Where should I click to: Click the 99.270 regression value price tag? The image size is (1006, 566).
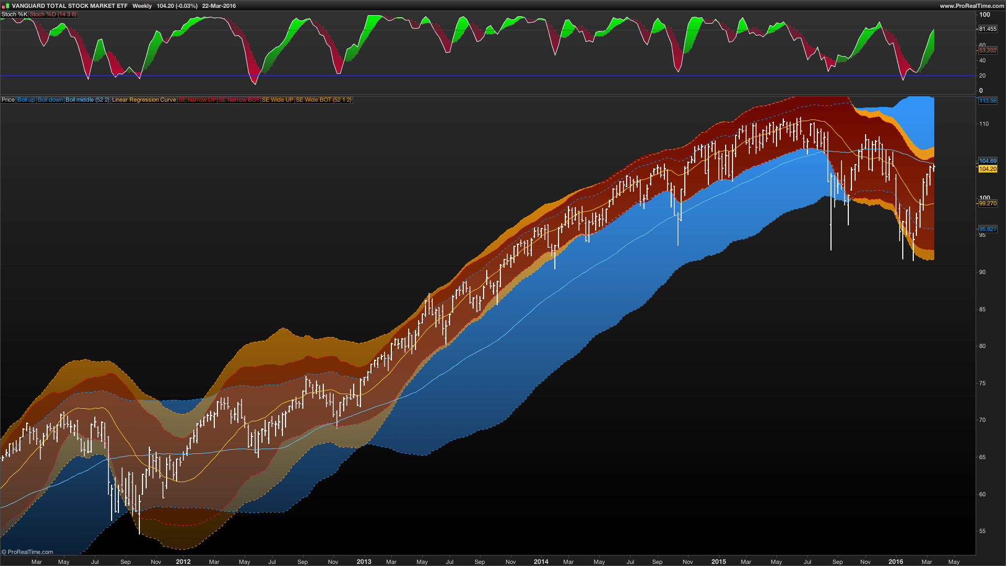coord(988,203)
